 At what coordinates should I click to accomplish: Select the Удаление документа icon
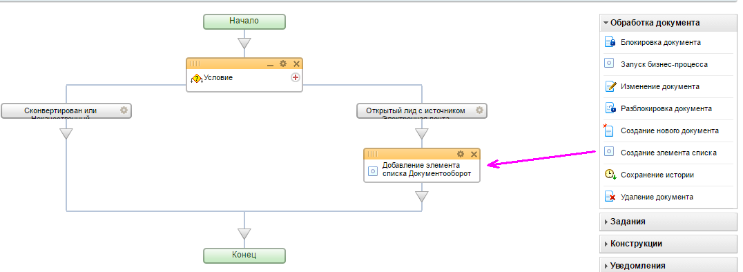click(x=610, y=197)
